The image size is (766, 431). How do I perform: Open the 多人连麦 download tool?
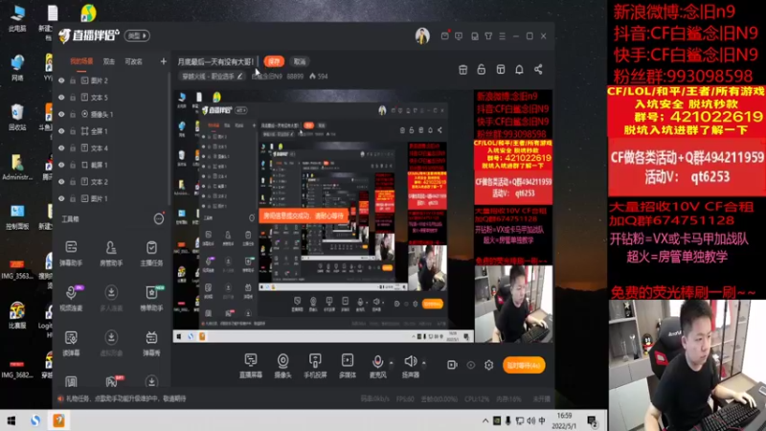click(111, 298)
